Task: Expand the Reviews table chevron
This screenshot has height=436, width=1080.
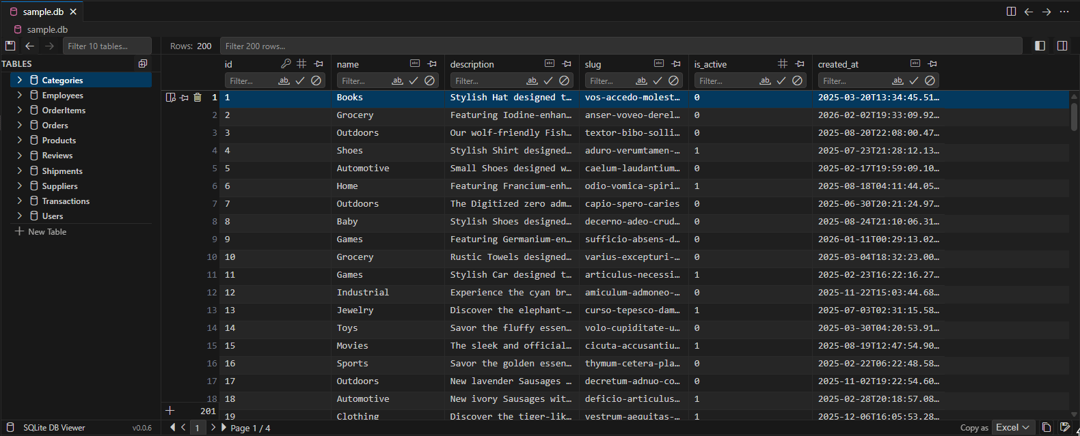Action: [20, 155]
